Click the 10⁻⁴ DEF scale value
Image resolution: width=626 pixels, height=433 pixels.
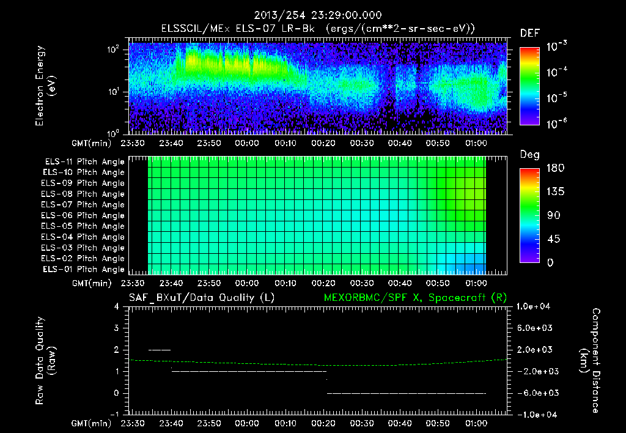tap(557, 72)
